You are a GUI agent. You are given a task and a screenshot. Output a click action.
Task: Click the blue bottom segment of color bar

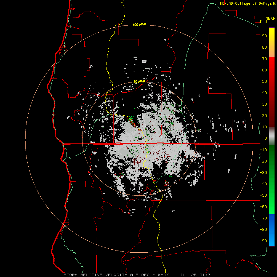pyautogui.click(x=272, y=230)
